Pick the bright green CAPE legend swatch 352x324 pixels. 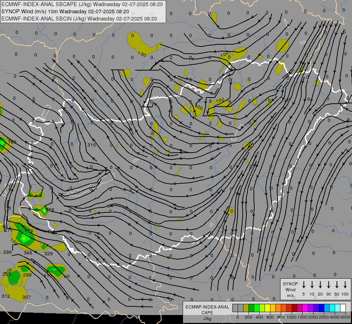point(257,308)
